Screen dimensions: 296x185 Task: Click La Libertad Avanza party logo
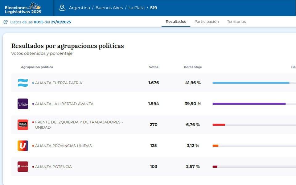pos(23,104)
